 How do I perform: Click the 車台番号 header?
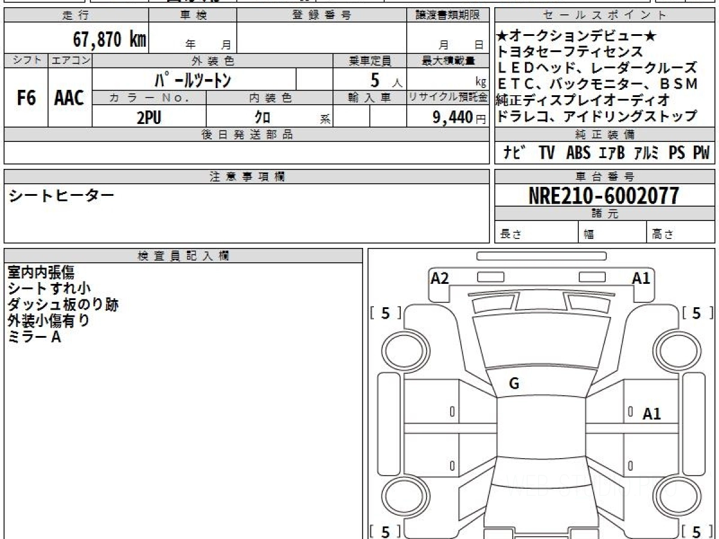605,177
